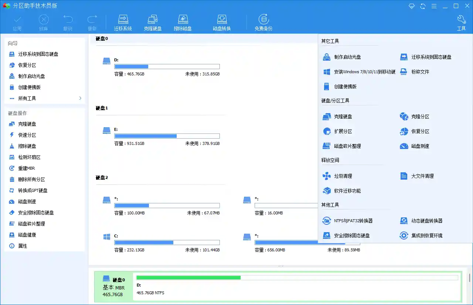This screenshot has height=305, width=473.
Task: Open the diamond upgrade icon in title bar
Action: (x=412, y=6)
